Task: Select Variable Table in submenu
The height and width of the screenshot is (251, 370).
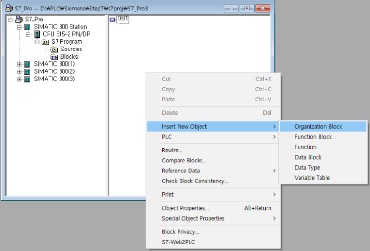Action: [323, 178]
